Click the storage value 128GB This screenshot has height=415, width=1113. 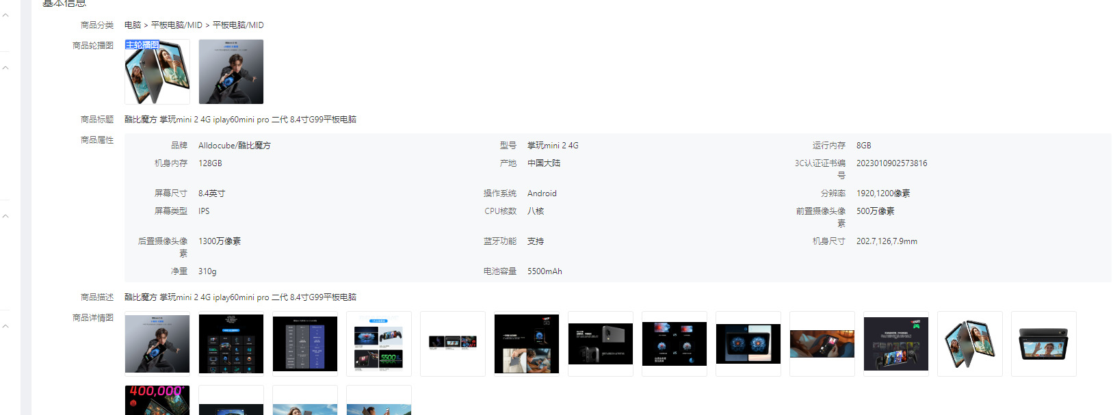[x=210, y=163]
